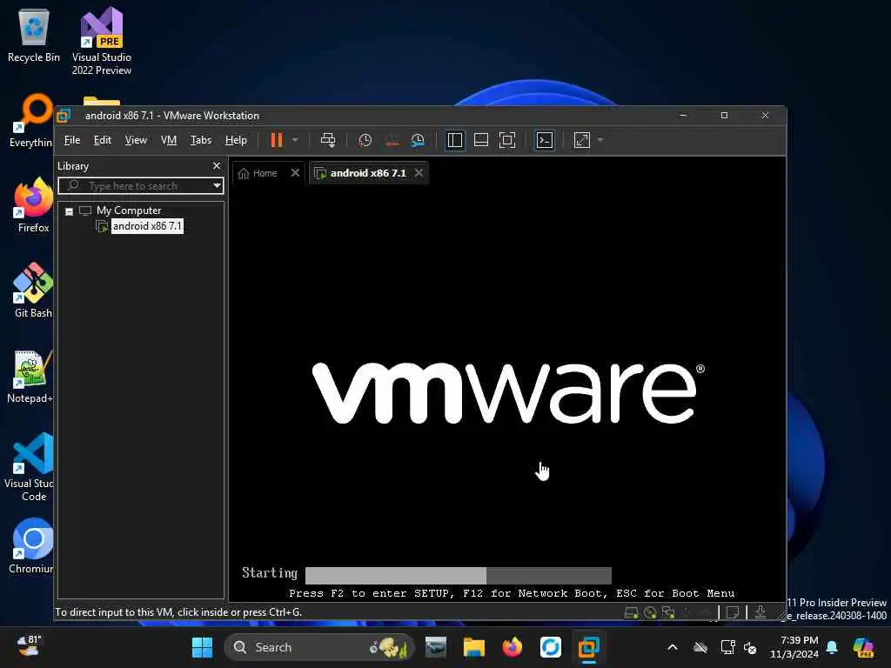The image size is (891, 668).
Task: Open Chromium desktop shortcut
Action: [32, 546]
